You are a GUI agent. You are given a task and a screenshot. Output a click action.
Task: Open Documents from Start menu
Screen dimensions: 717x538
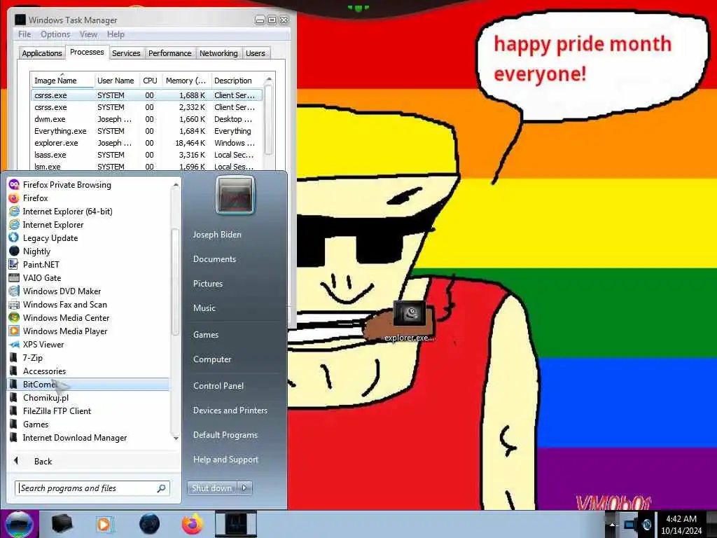(x=214, y=259)
